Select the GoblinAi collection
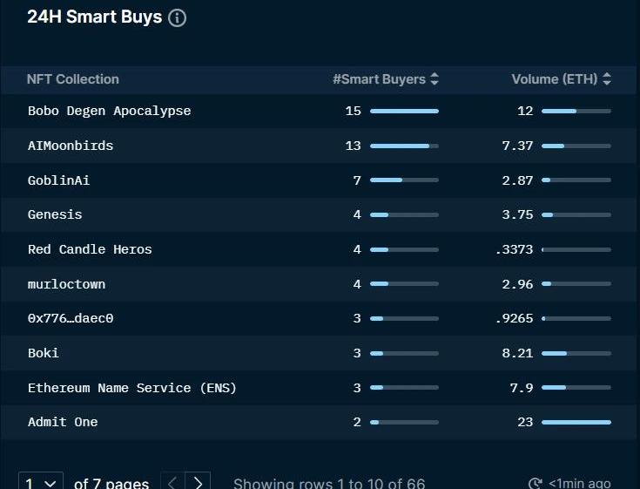640x489 pixels. [x=58, y=180]
